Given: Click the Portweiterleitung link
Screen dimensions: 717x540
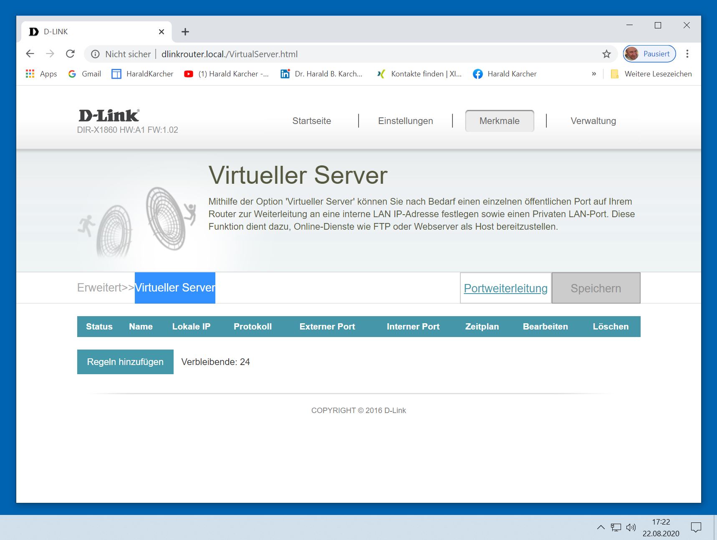Looking at the screenshot, I should click(x=506, y=288).
